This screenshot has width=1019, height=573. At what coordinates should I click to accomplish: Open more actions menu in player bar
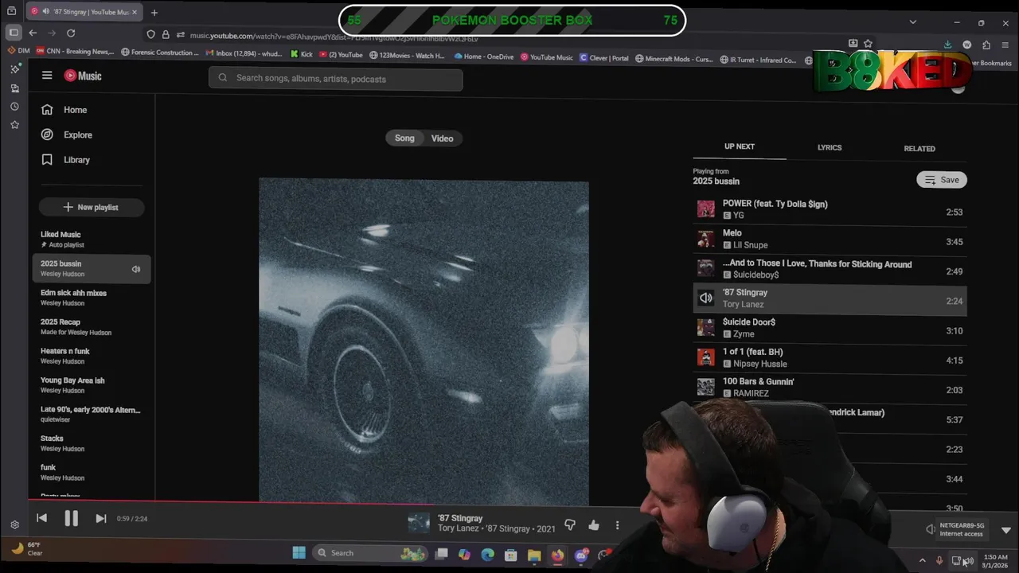pos(617,525)
